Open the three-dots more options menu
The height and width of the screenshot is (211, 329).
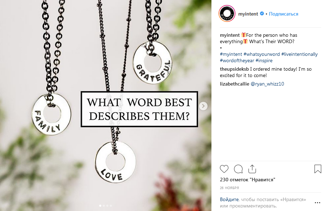(317, 203)
